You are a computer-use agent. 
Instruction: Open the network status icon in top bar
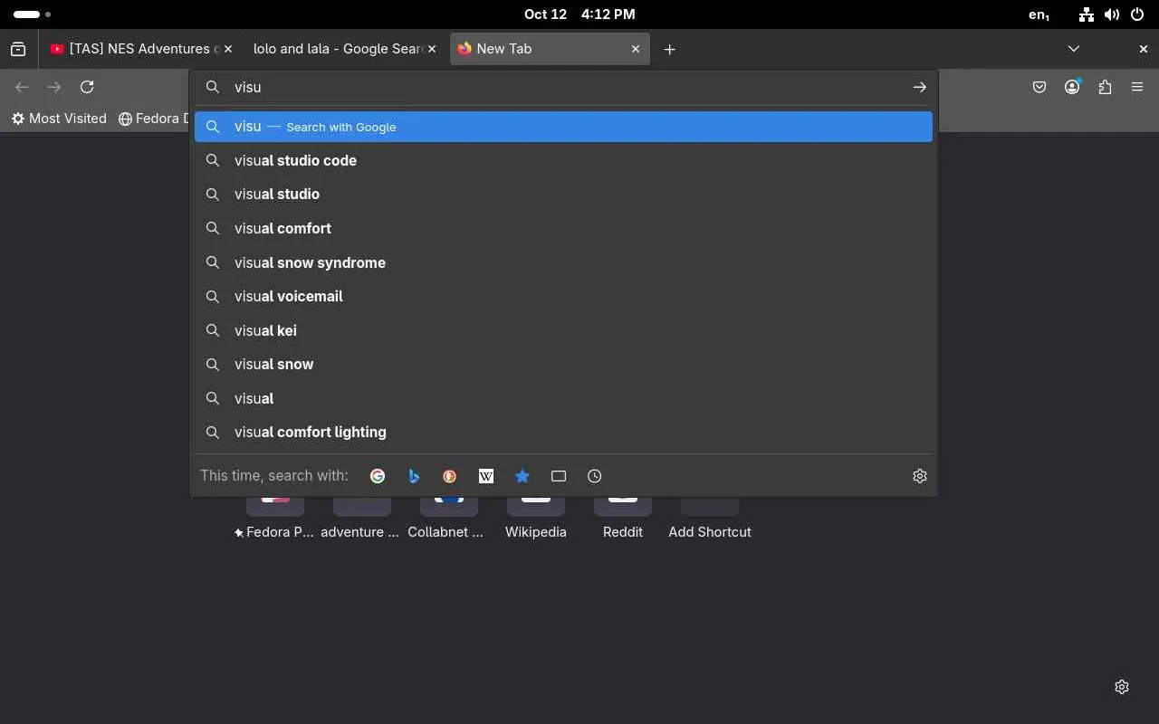click(x=1087, y=14)
